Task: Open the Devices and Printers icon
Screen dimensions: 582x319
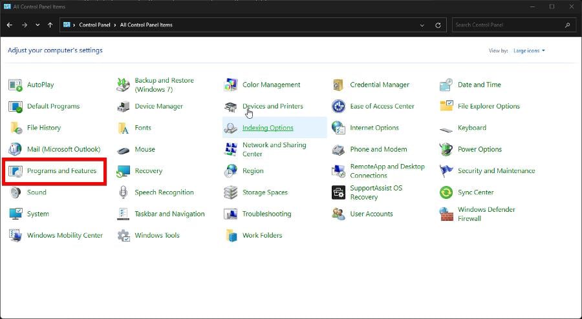Action: click(x=230, y=107)
